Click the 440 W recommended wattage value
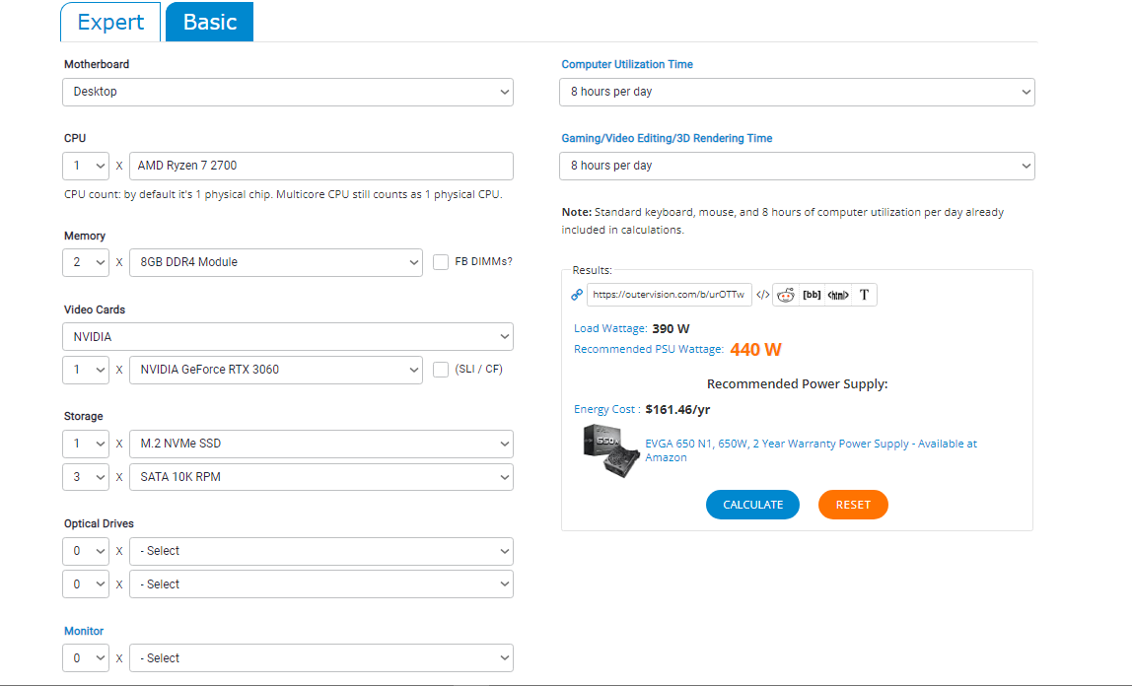The height and width of the screenshot is (686, 1132). click(756, 350)
